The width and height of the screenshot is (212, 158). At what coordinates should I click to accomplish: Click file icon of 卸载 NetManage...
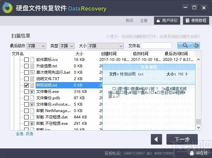[32, 111]
